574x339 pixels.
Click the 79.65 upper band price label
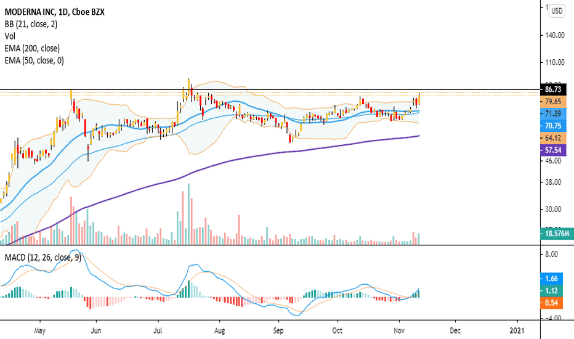click(x=553, y=102)
